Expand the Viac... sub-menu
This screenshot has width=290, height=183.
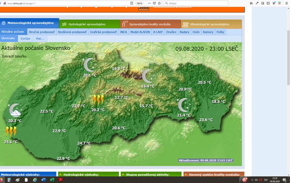click(x=40, y=39)
